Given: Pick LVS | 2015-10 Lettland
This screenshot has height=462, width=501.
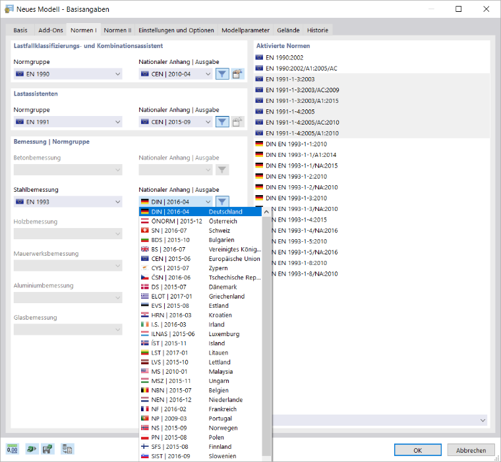Looking at the screenshot, I should 200,362.
